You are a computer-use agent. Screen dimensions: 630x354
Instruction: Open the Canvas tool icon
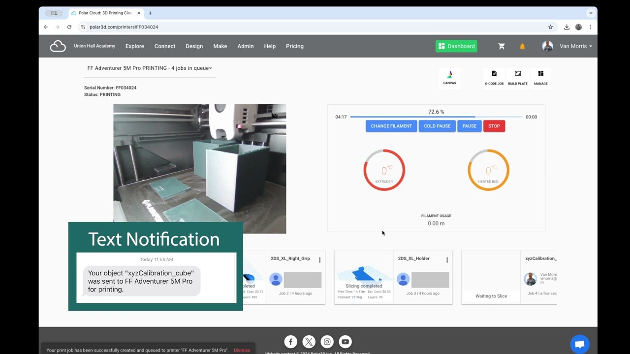[x=449, y=78]
